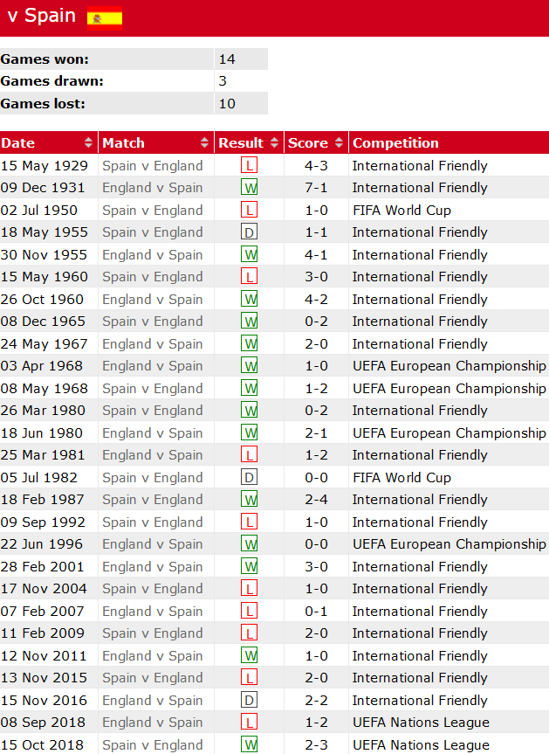Click the D result icon for 15 Nov 2016
Screen dimensions: 549x754
tap(250, 701)
